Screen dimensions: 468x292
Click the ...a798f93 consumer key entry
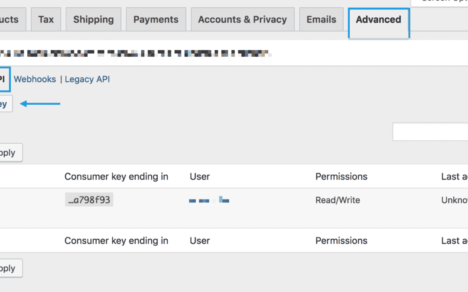pyautogui.click(x=89, y=199)
